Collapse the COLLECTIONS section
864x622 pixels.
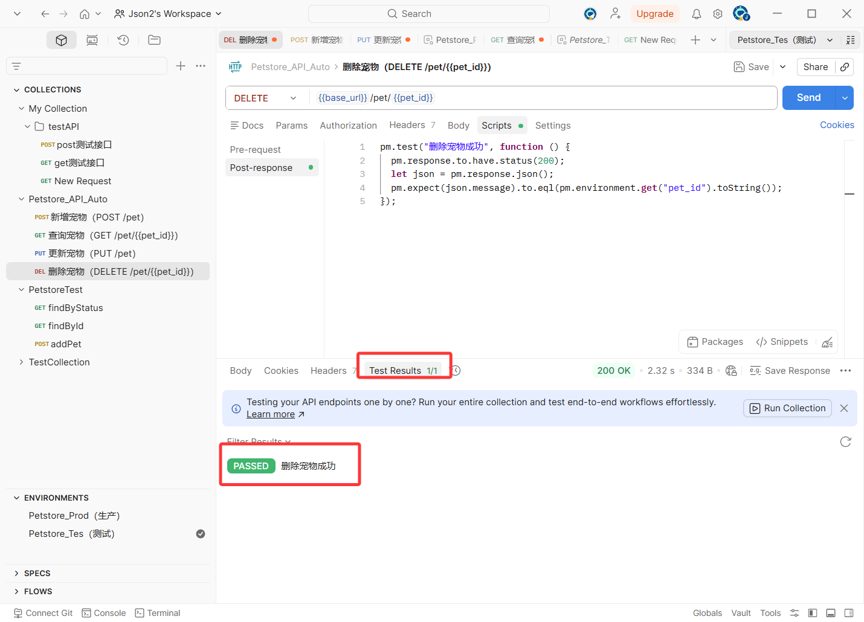16,89
